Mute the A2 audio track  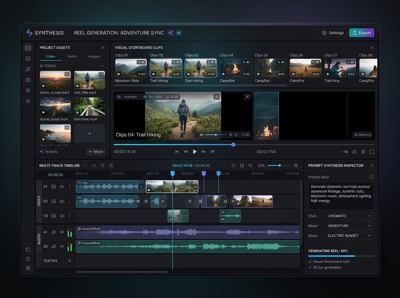click(62, 246)
